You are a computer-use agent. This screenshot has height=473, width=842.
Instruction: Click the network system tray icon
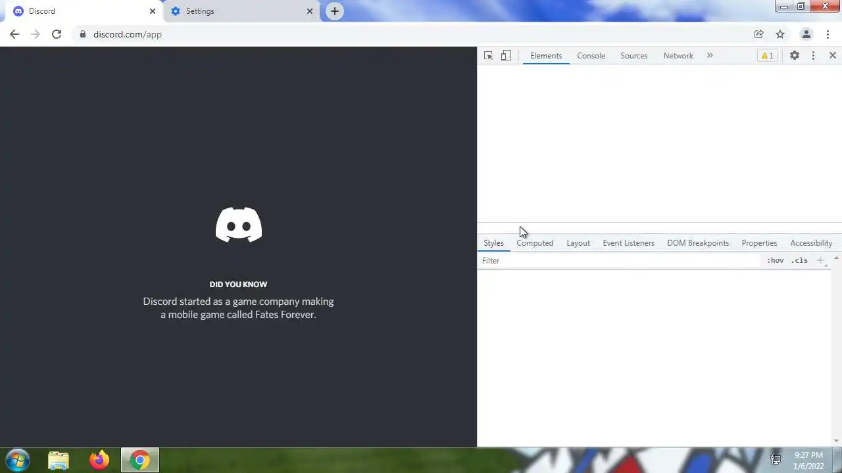coord(776,460)
